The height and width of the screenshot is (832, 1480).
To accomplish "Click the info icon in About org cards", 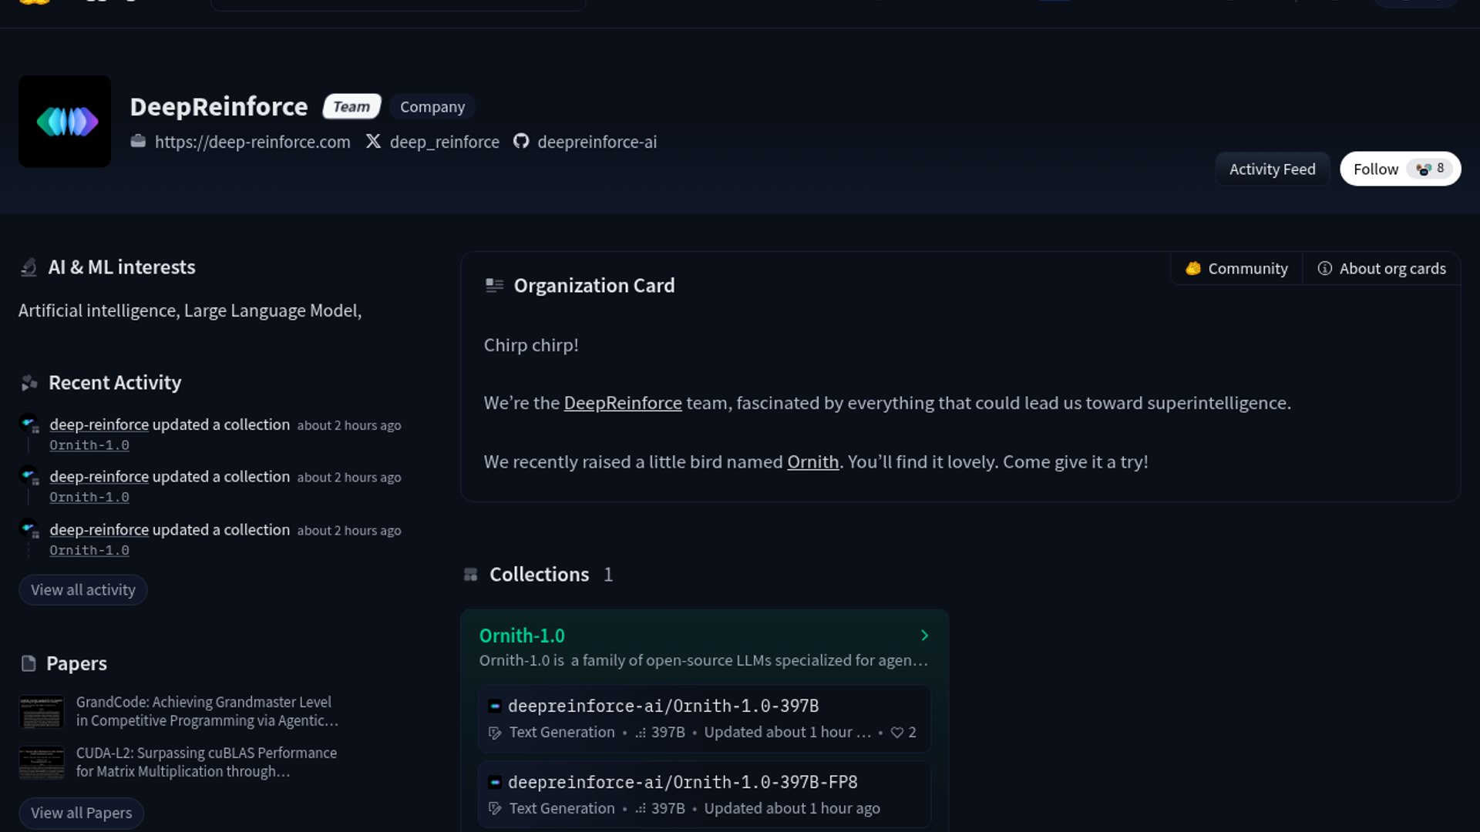I will pyautogui.click(x=1324, y=268).
